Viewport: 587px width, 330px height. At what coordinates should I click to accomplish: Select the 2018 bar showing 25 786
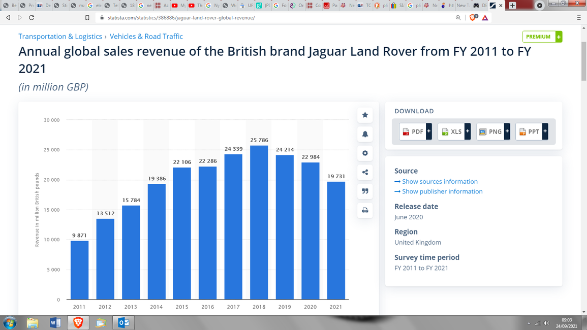tap(259, 222)
